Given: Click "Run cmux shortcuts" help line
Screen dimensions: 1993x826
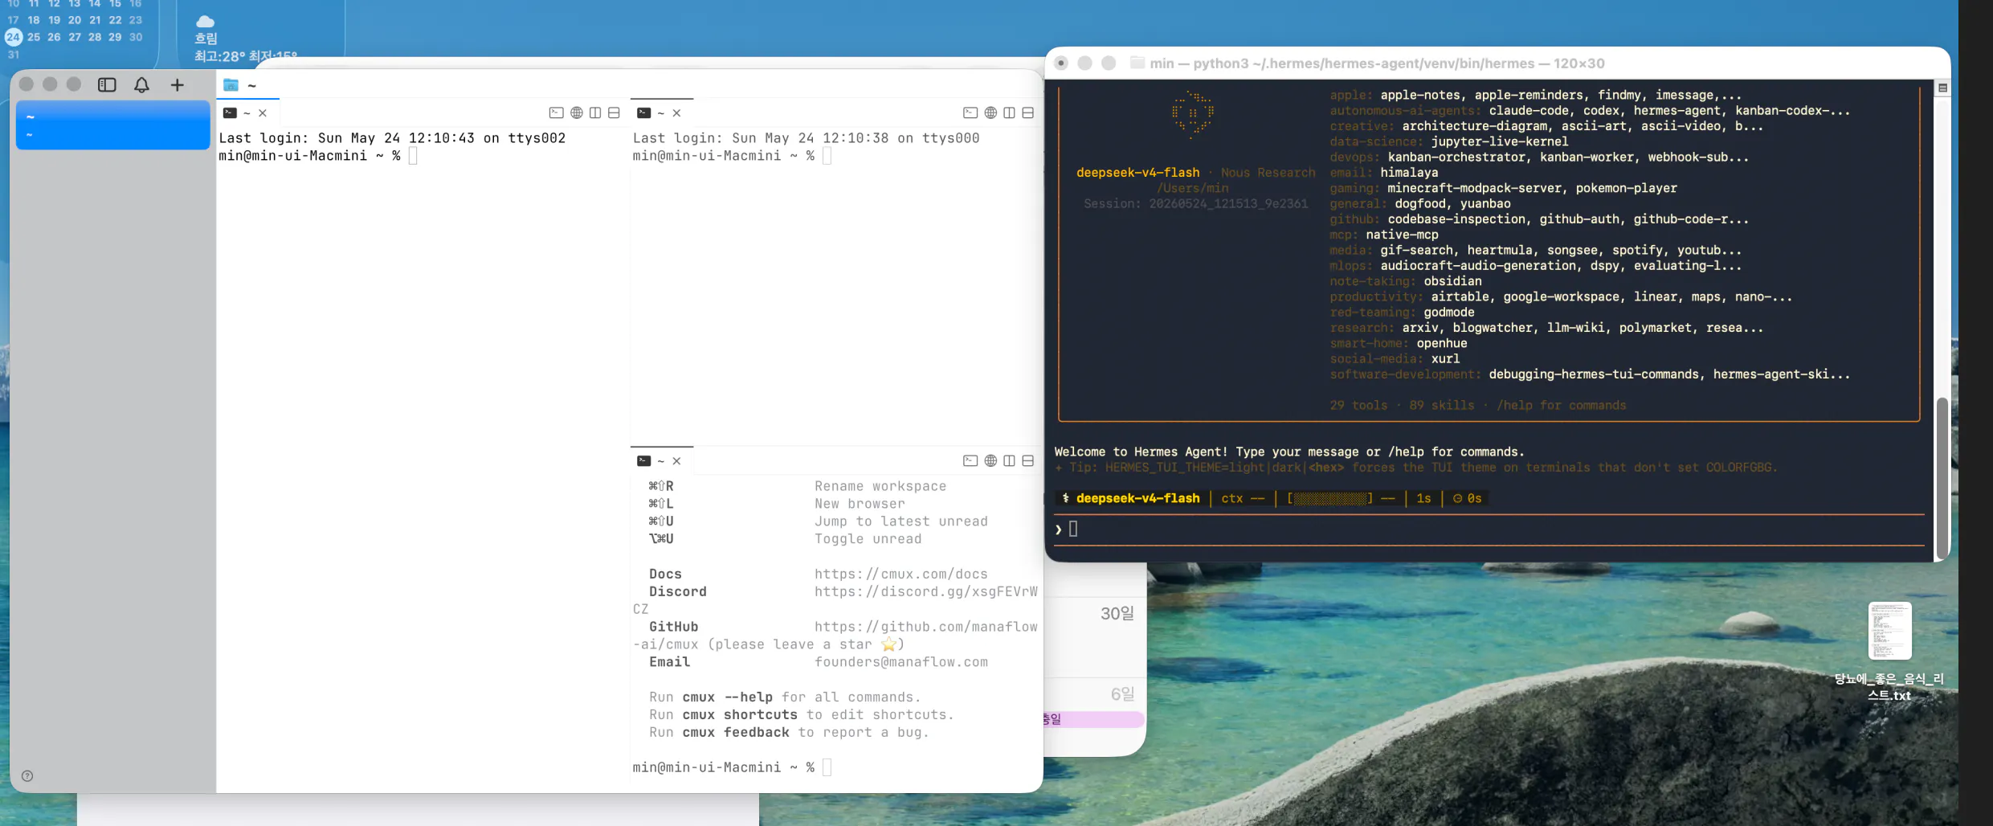Looking at the screenshot, I should (x=801, y=714).
